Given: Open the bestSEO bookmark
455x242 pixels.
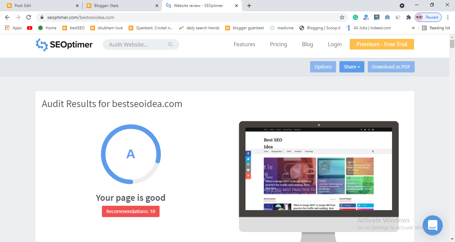Looking at the screenshot, I should coord(73,28).
